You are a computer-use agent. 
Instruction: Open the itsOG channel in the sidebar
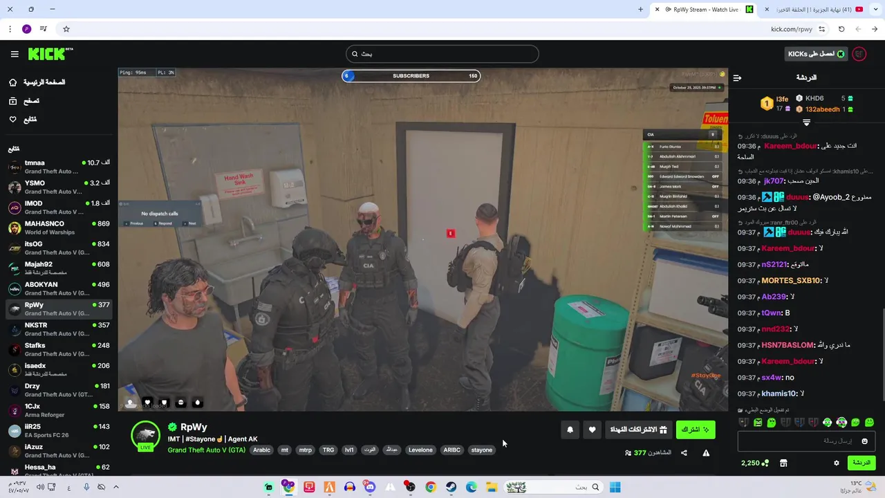(x=59, y=248)
